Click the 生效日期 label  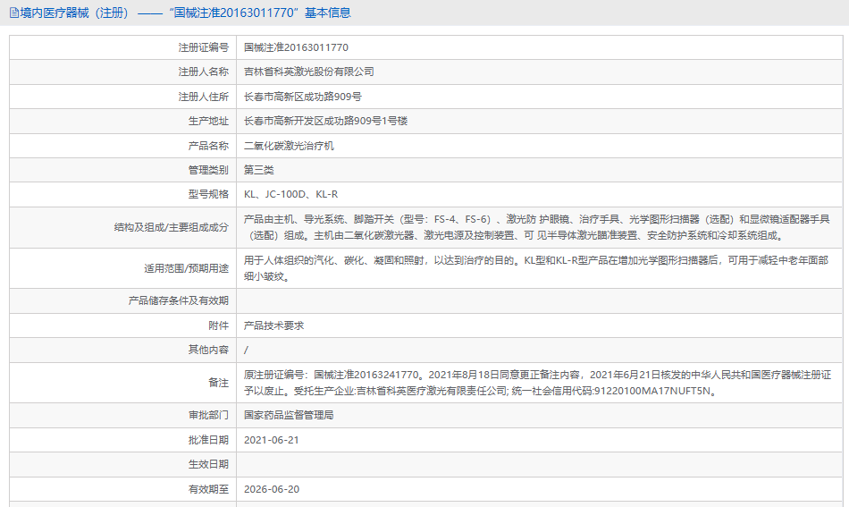tap(208, 464)
